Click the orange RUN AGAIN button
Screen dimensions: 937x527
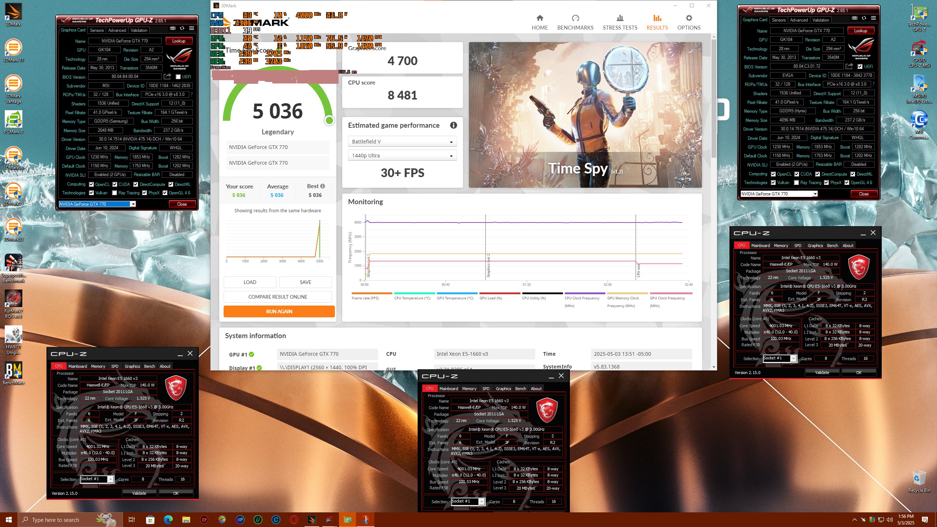pos(279,311)
